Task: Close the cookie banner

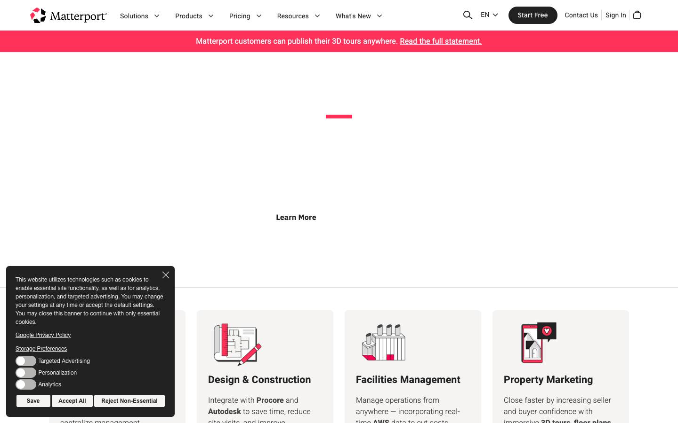Action: (x=166, y=275)
